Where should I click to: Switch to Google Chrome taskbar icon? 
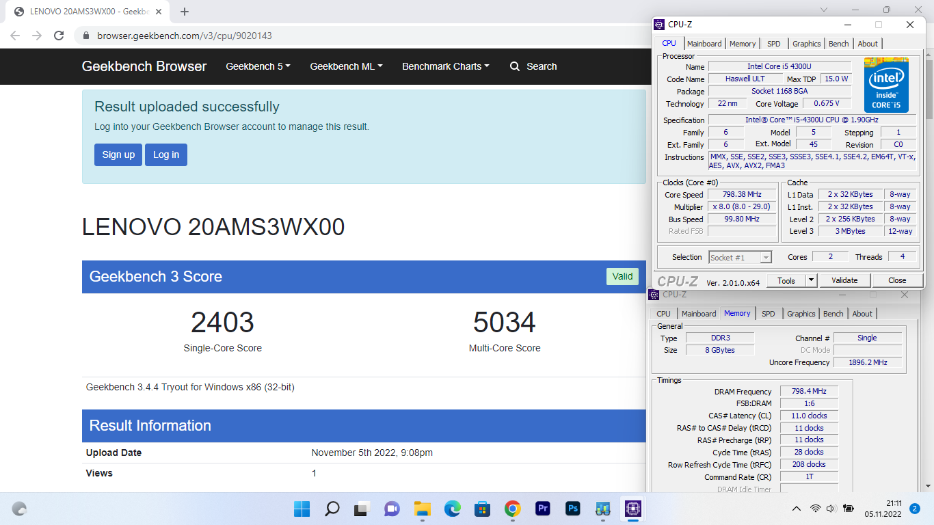pyautogui.click(x=512, y=509)
